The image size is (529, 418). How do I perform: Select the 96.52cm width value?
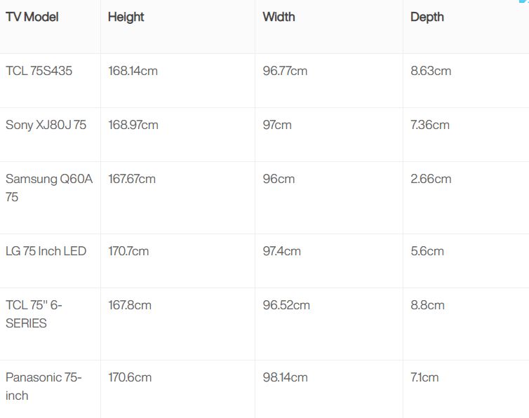[286, 305]
